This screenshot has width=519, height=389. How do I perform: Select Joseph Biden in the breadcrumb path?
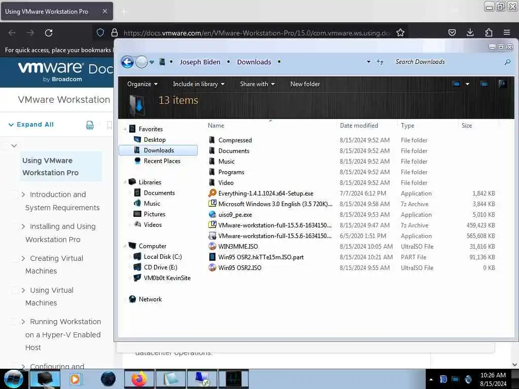coord(200,62)
